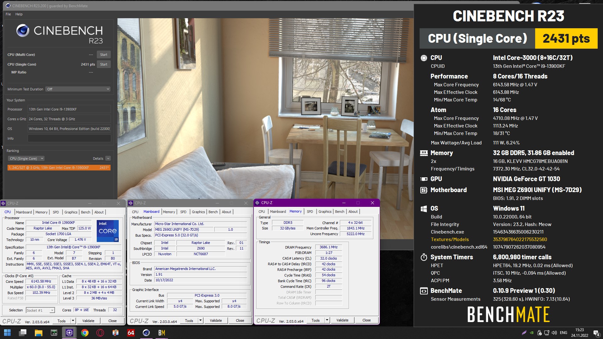This screenshot has height=339, width=603.
Task: Click the DRAM Frequency value 3686.1 MHz
Action: click(329, 247)
